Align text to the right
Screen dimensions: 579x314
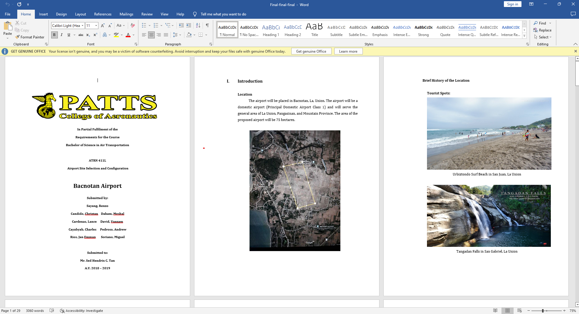pos(159,35)
